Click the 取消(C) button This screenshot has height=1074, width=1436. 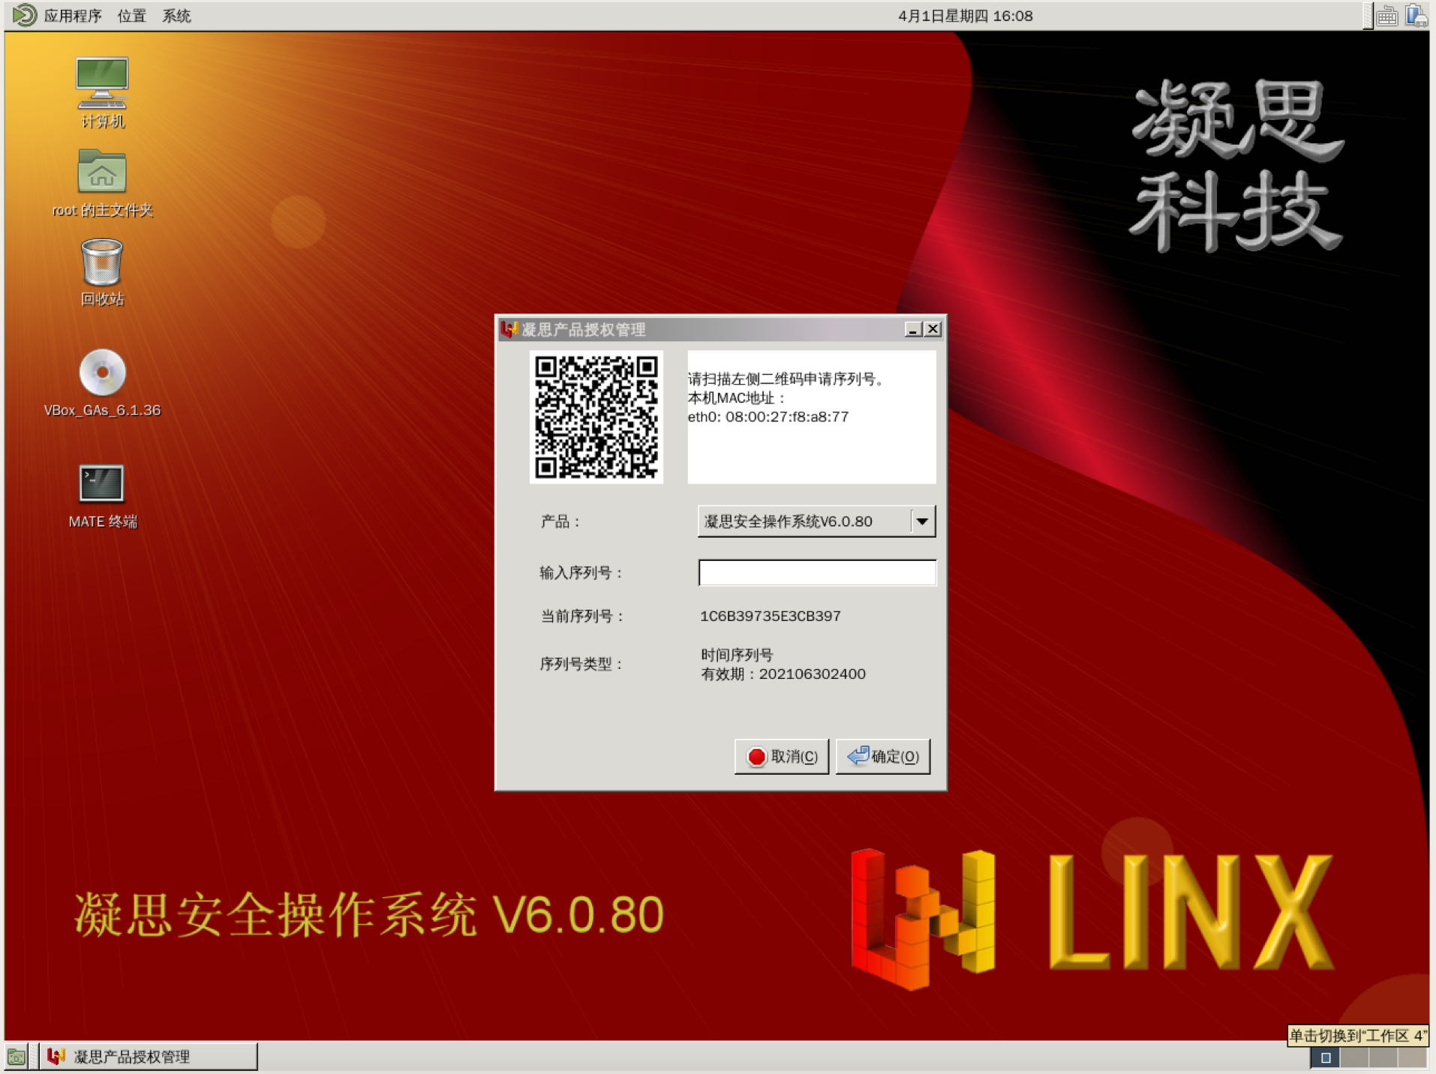coord(781,756)
